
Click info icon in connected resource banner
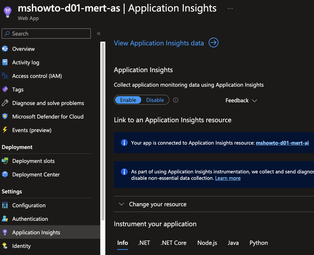tap(124, 143)
